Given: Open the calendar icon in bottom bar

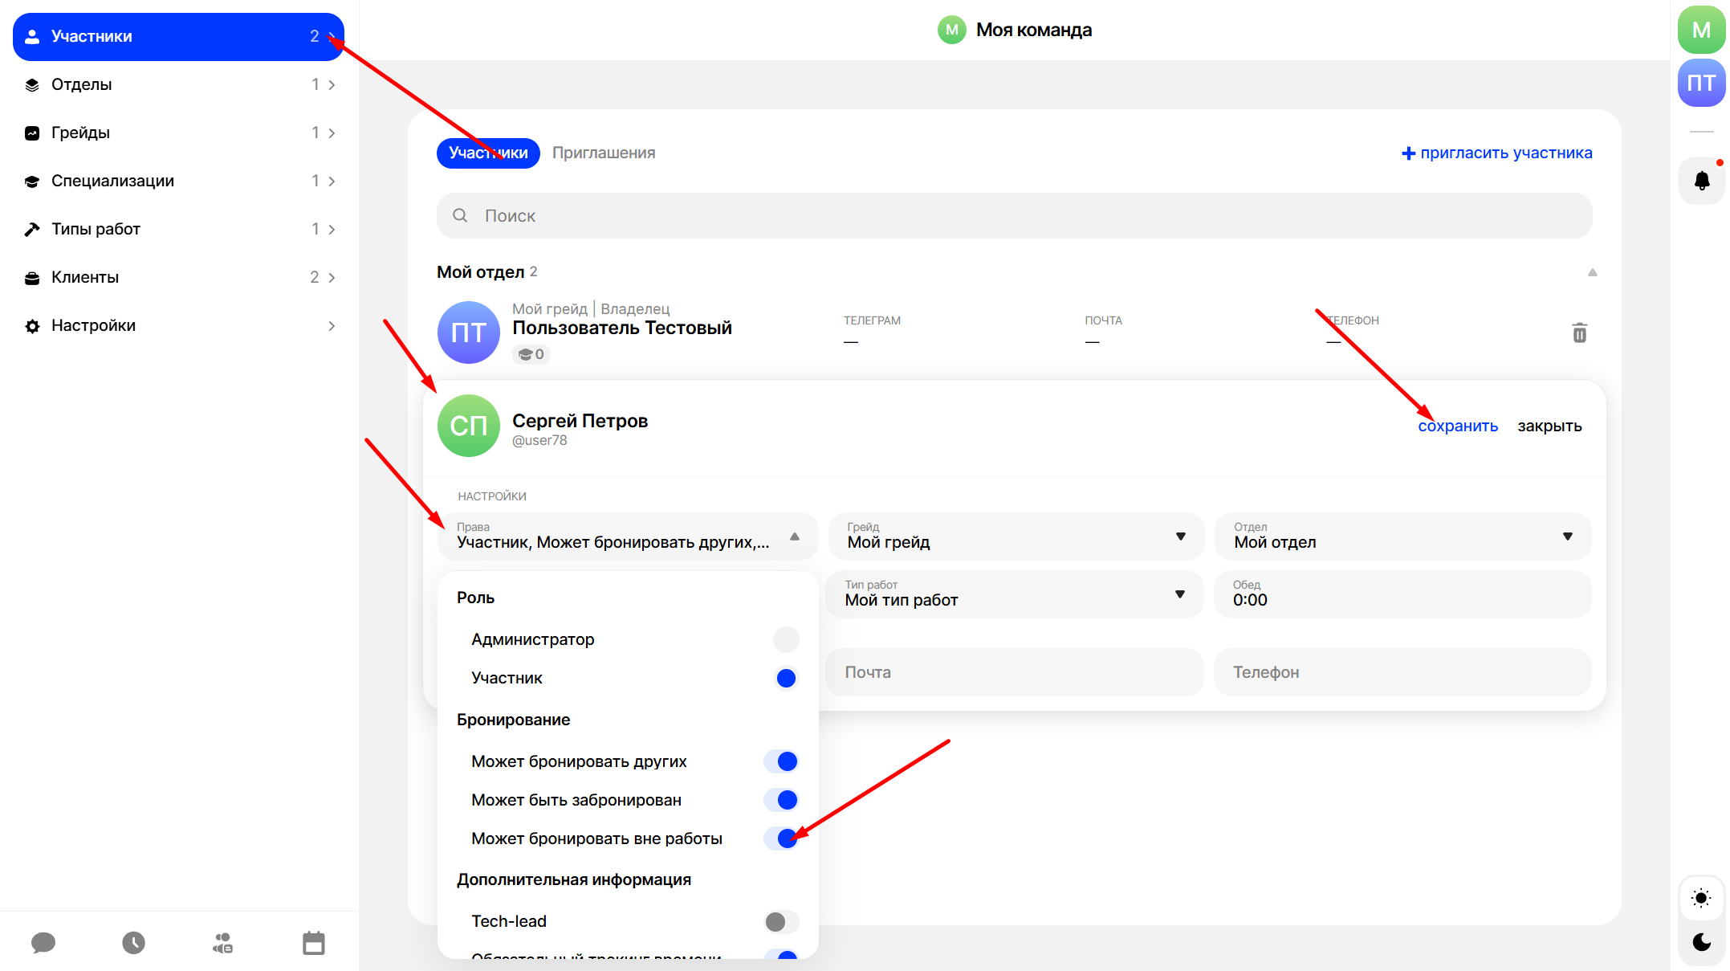Looking at the screenshot, I should (x=314, y=942).
